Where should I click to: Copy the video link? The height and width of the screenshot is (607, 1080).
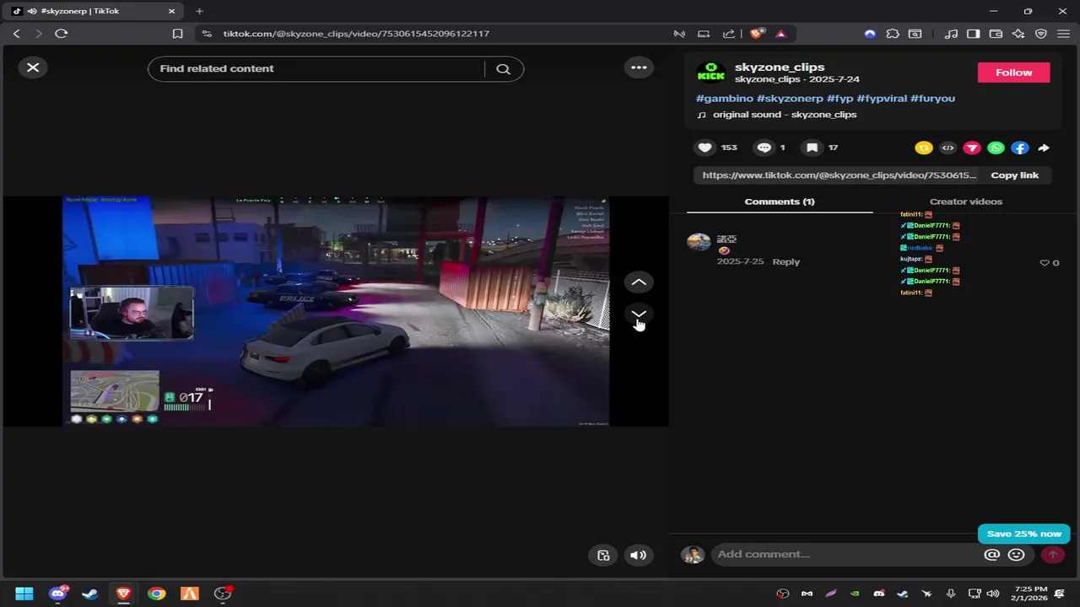click(1014, 175)
